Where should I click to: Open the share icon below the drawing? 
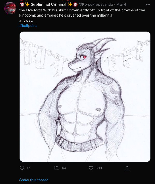(x=127, y=168)
